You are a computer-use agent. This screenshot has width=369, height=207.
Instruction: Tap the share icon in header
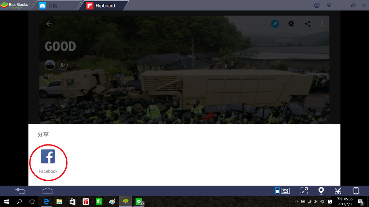coord(308,24)
